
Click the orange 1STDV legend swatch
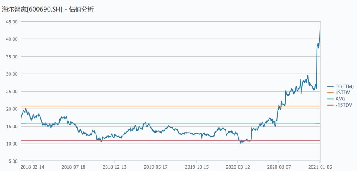coord(330,93)
